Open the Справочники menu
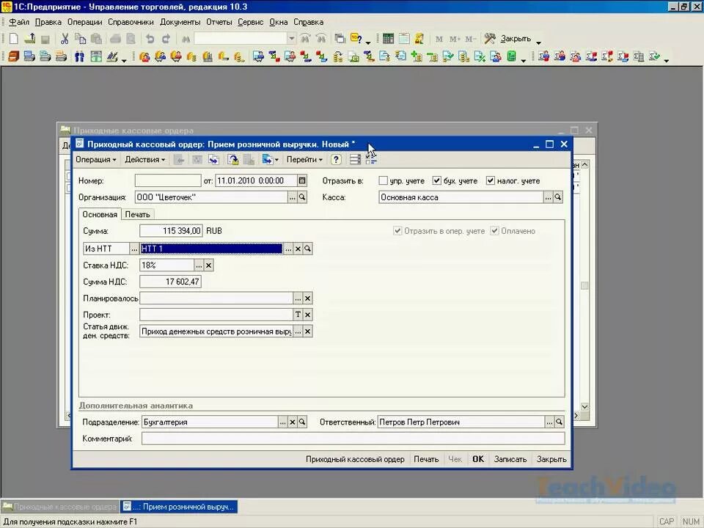This screenshot has height=528, width=704. click(131, 22)
